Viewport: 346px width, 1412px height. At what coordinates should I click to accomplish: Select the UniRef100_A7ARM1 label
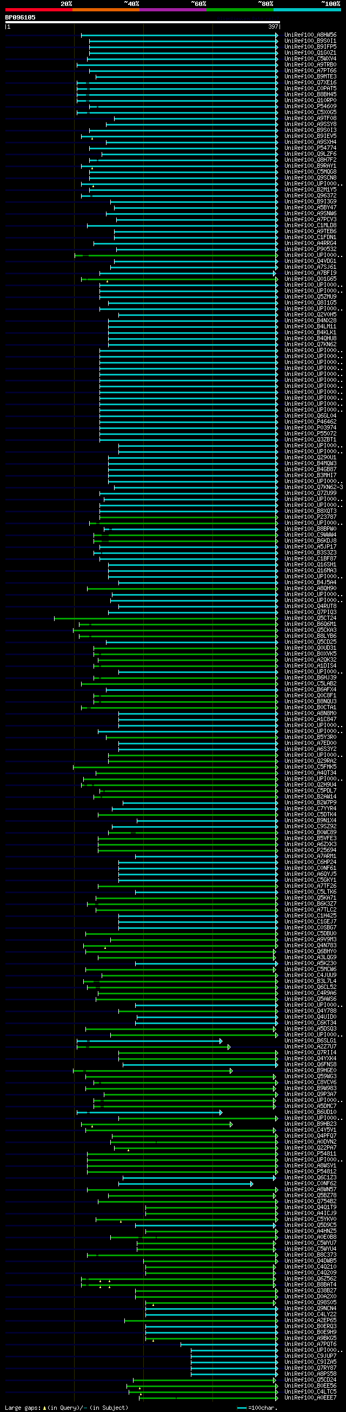[310, 856]
